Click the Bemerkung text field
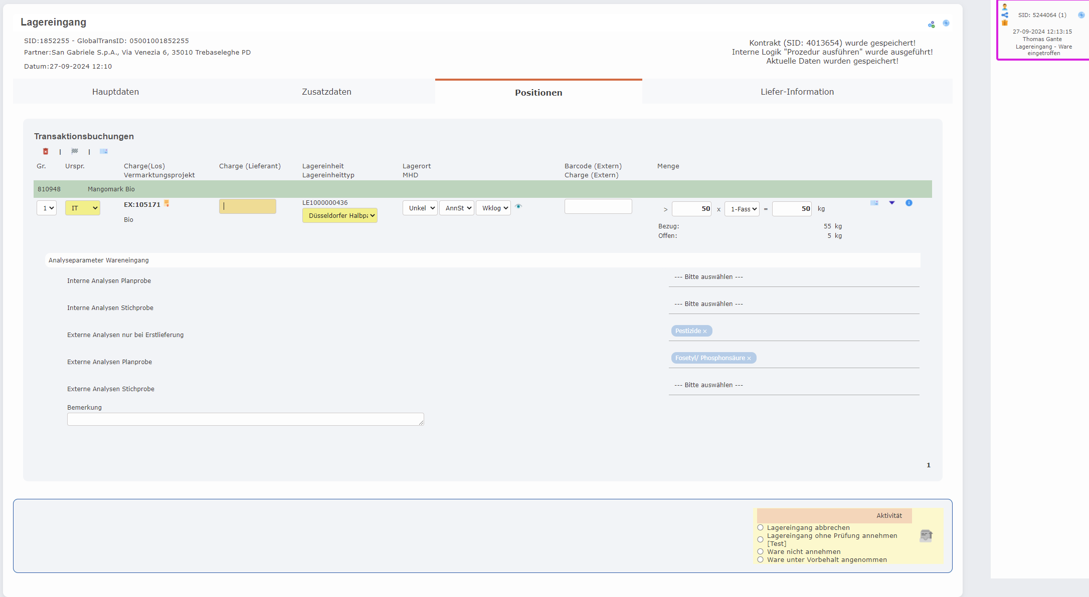 coord(245,419)
